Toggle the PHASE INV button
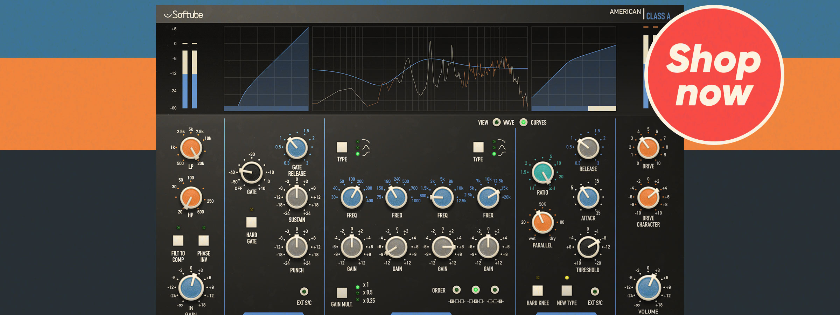The width and height of the screenshot is (840, 315). [204, 240]
